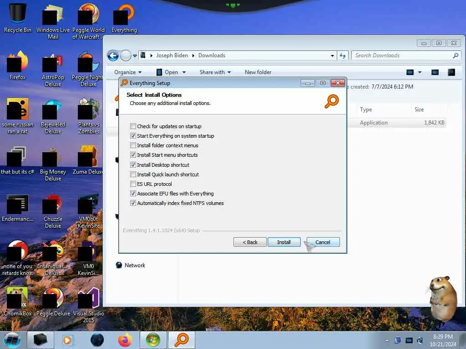This screenshot has height=349, width=466.
Task: Open the network tray icon
Action: (x=409, y=341)
